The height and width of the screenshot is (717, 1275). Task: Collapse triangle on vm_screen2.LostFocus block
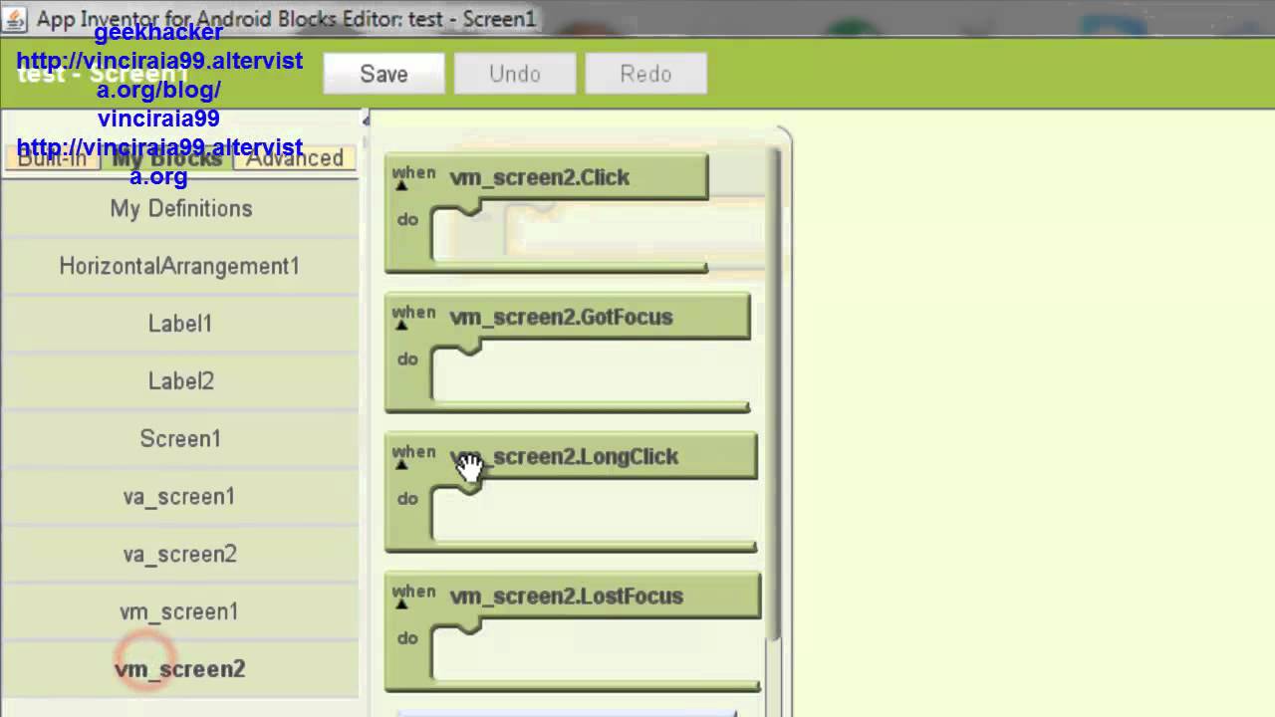[401, 604]
